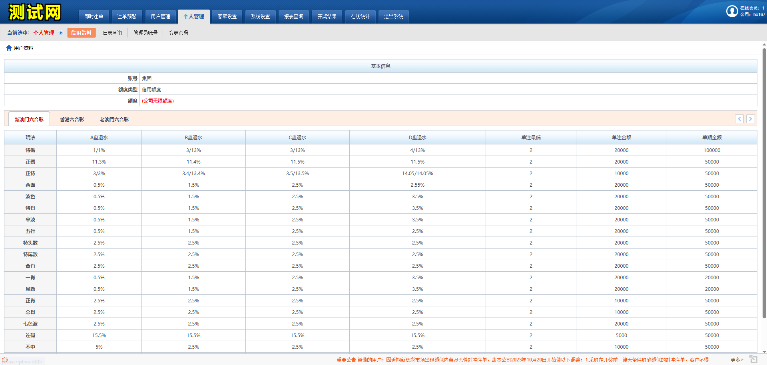Open 更多 announcements link

click(x=737, y=360)
